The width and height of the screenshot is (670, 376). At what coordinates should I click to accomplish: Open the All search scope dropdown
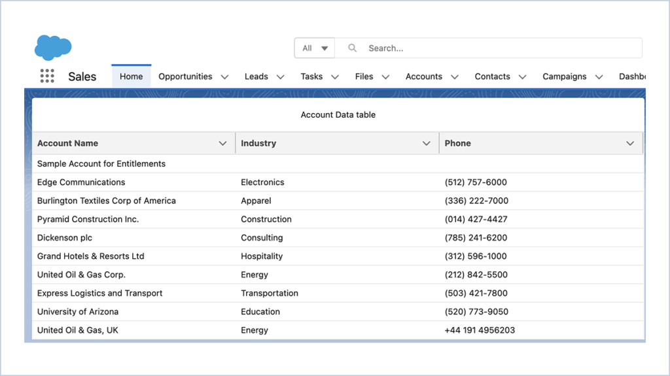[x=315, y=48]
